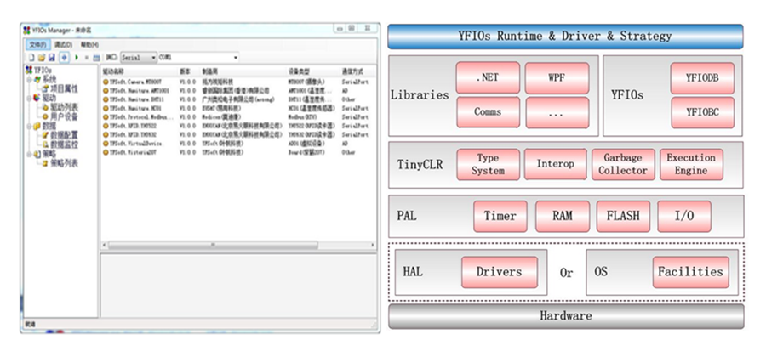Open the 文件(F) menu
Screen dimensions: 766x357
pos(37,45)
